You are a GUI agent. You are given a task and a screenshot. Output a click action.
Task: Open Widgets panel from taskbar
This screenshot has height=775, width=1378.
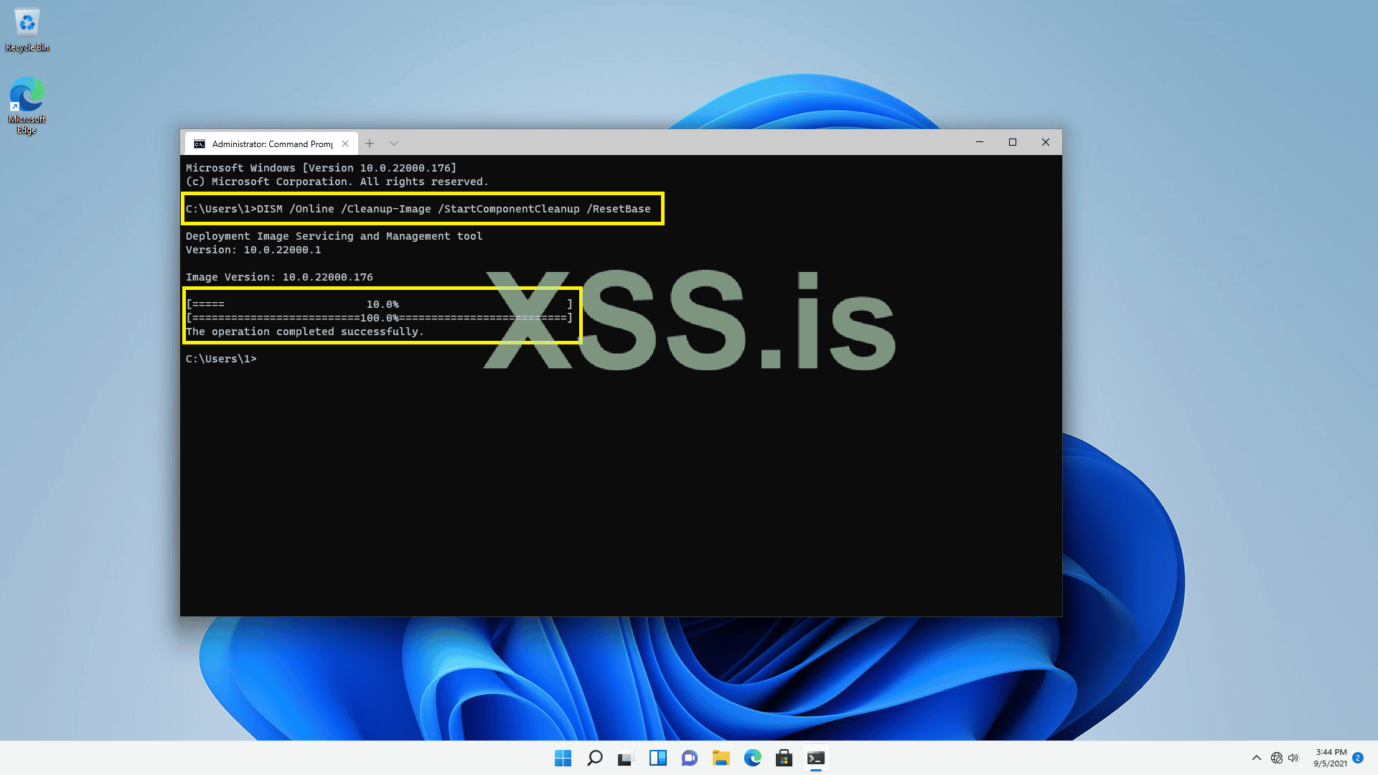tap(657, 758)
